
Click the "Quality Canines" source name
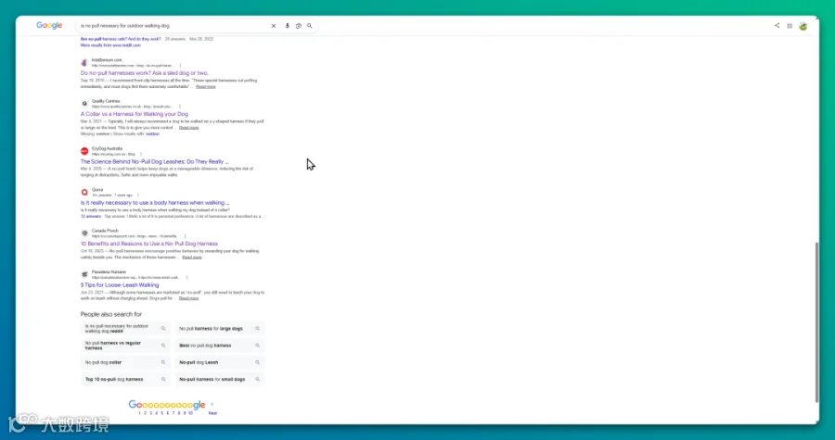(x=106, y=101)
